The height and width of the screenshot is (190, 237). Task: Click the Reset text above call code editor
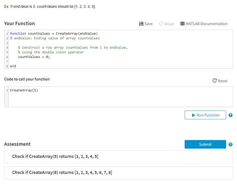coord(222,81)
